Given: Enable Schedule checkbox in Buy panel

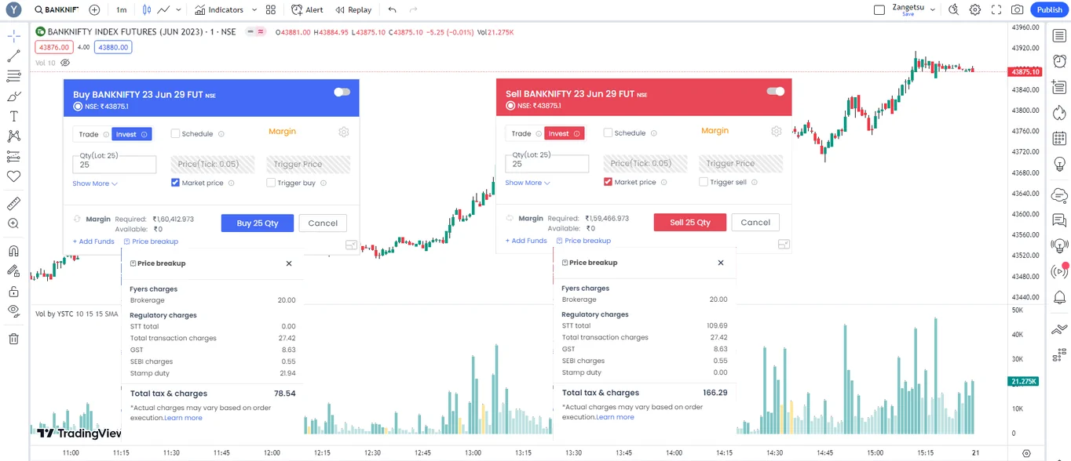Looking at the screenshot, I should (175, 133).
